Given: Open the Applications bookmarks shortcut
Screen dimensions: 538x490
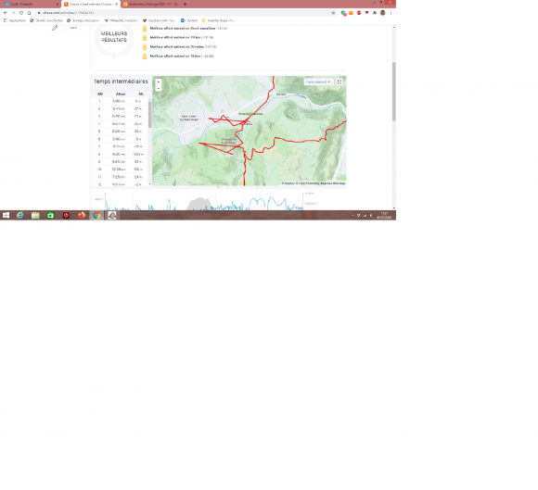Looking at the screenshot, I should 15,20.
